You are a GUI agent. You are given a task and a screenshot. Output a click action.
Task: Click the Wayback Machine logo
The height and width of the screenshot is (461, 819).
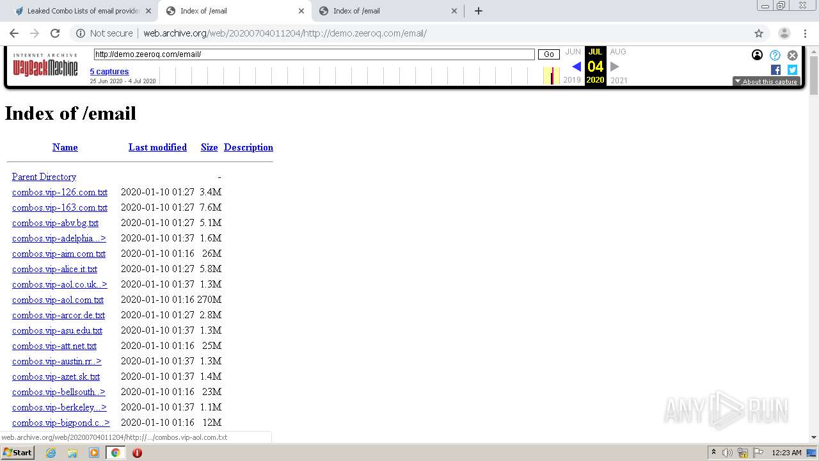coord(45,66)
